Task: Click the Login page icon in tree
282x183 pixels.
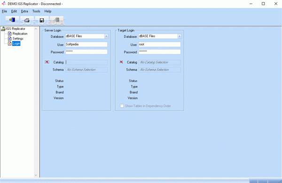Action: coord(10,44)
